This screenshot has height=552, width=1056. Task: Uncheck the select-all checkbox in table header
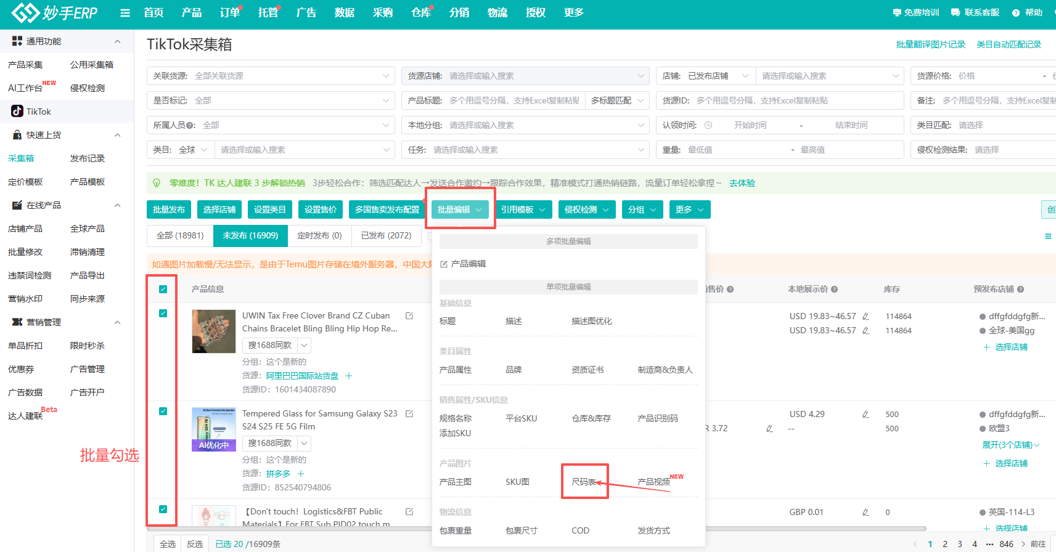point(163,289)
